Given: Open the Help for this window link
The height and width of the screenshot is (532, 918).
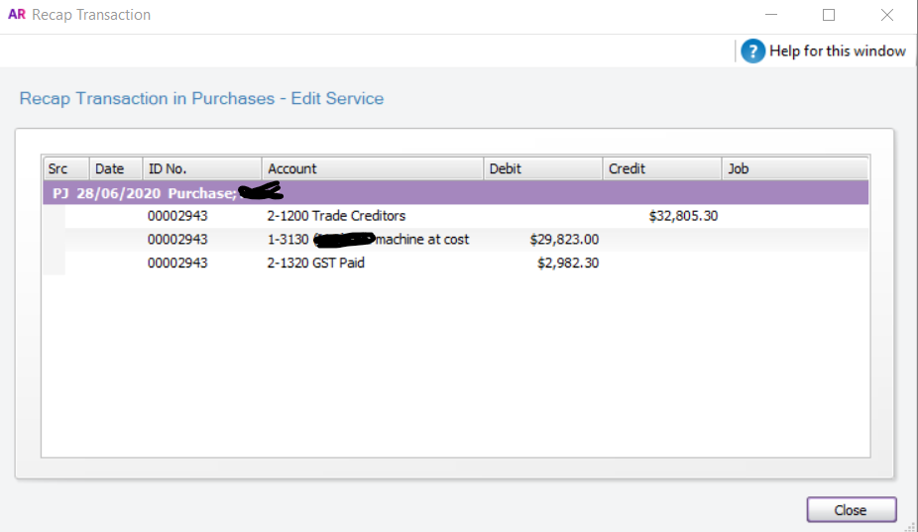Looking at the screenshot, I should pyautogui.click(x=837, y=51).
